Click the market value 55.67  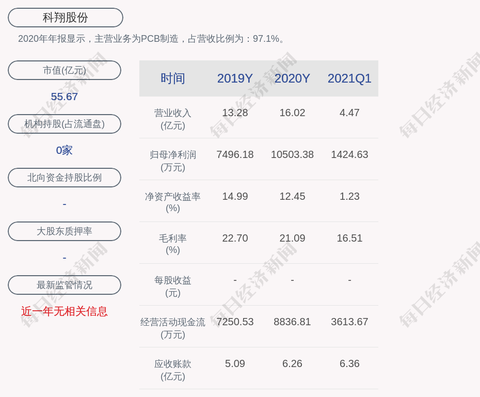click(x=65, y=97)
